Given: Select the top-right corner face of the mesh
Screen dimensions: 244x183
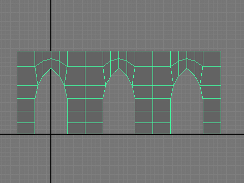Looking at the screenshot, I should pos(212,58).
